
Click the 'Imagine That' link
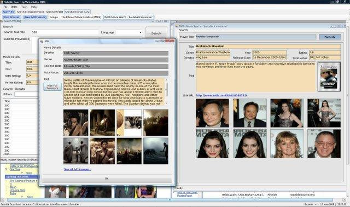[x=17, y=190]
